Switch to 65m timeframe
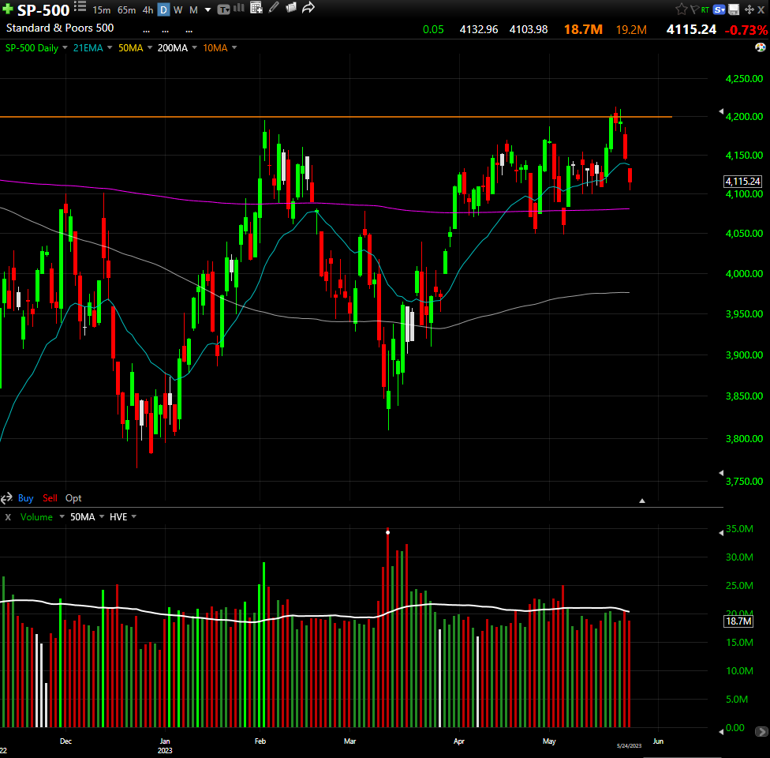This screenshot has height=758, width=770. click(x=127, y=9)
